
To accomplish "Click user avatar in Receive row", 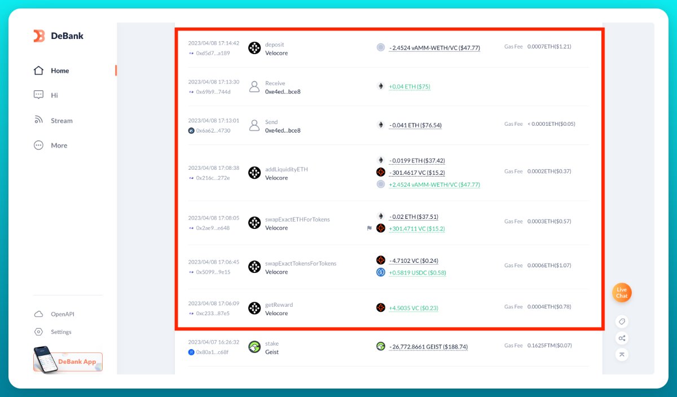I will [254, 86].
